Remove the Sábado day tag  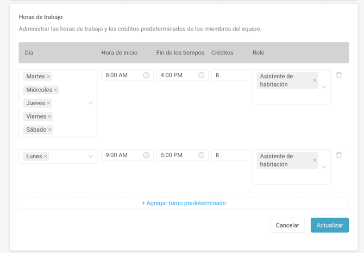pos(50,130)
